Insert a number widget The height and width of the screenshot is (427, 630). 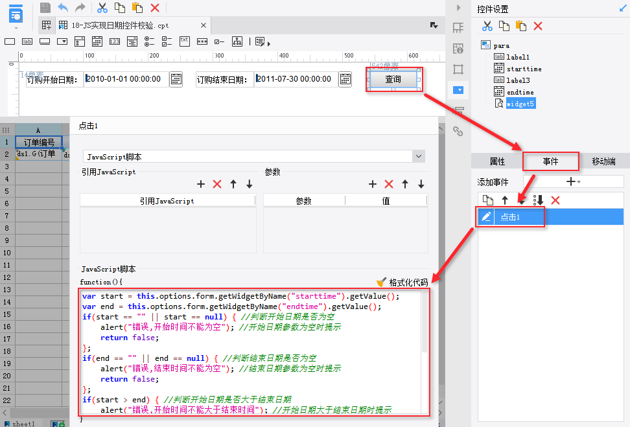click(115, 41)
